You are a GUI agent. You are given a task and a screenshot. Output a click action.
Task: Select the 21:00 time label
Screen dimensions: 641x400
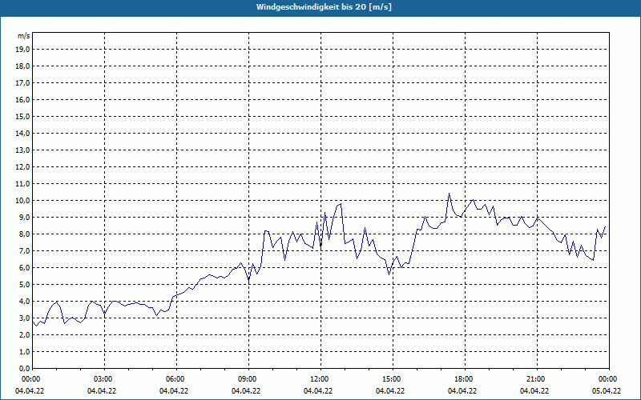tap(537, 379)
